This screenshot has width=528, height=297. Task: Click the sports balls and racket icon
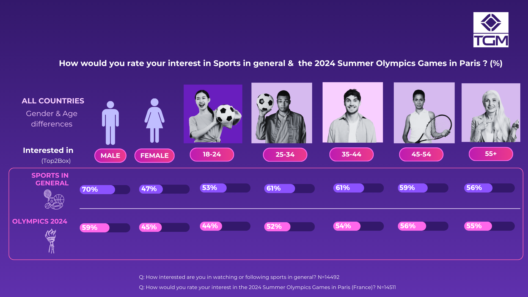(54, 200)
